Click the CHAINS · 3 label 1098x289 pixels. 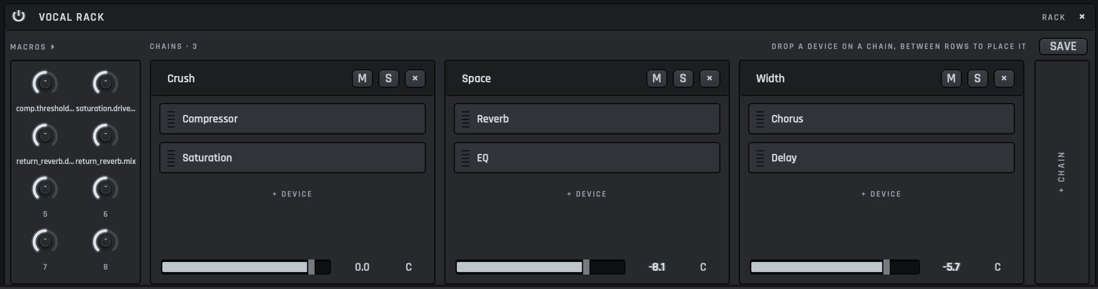(x=174, y=46)
